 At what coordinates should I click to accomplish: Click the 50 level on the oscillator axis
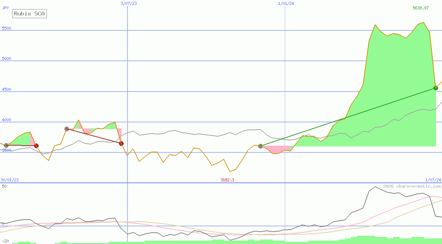click(x=4, y=186)
